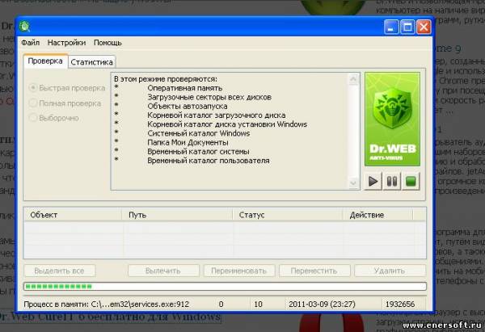Image resolution: width=485 pixels, height=332 pixels.
Task: Click the date 2011-03-09 (23:27) in status bar
Action: (x=322, y=305)
